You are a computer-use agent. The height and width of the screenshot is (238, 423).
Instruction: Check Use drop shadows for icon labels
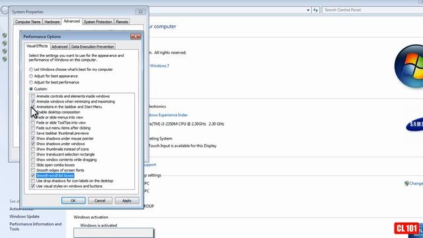click(33, 180)
